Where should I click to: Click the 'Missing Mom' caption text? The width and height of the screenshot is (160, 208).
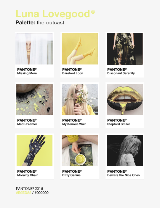[27, 73]
